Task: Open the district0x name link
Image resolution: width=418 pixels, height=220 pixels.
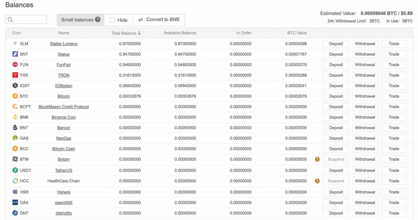Action: pos(64,213)
